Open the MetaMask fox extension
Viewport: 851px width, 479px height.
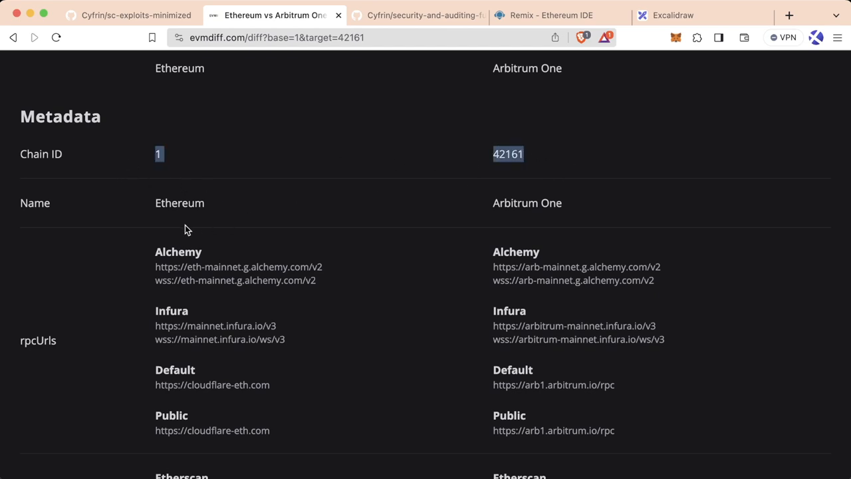tap(675, 38)
